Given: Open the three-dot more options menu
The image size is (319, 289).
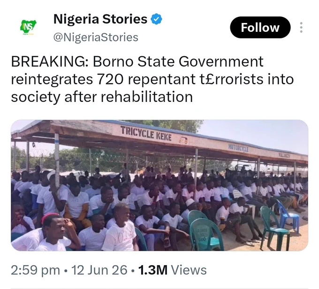Looking at the screenshot, I should point(301,28).
